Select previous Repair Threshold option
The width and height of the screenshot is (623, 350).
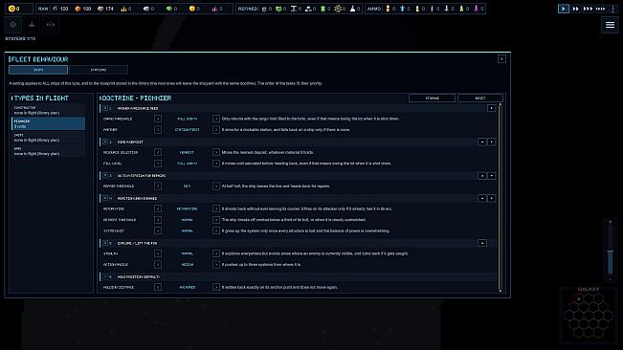158,186
